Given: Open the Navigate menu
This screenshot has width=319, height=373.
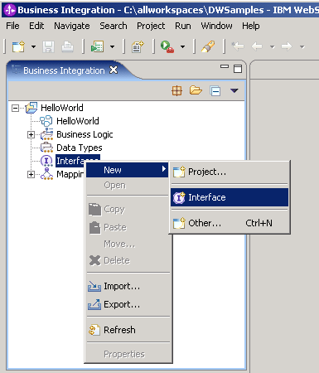Looking at the screenshot, I should click(72, 26).
